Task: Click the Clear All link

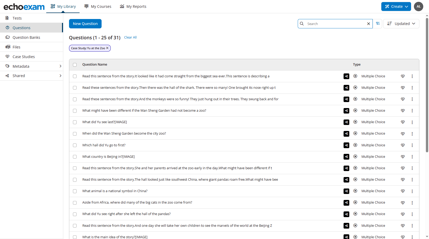Action: (130, 37)
